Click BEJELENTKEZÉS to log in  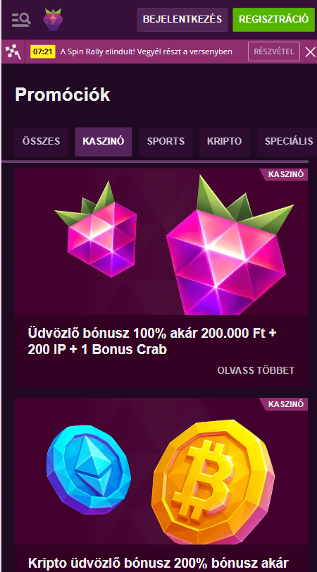tap(182, 19)
